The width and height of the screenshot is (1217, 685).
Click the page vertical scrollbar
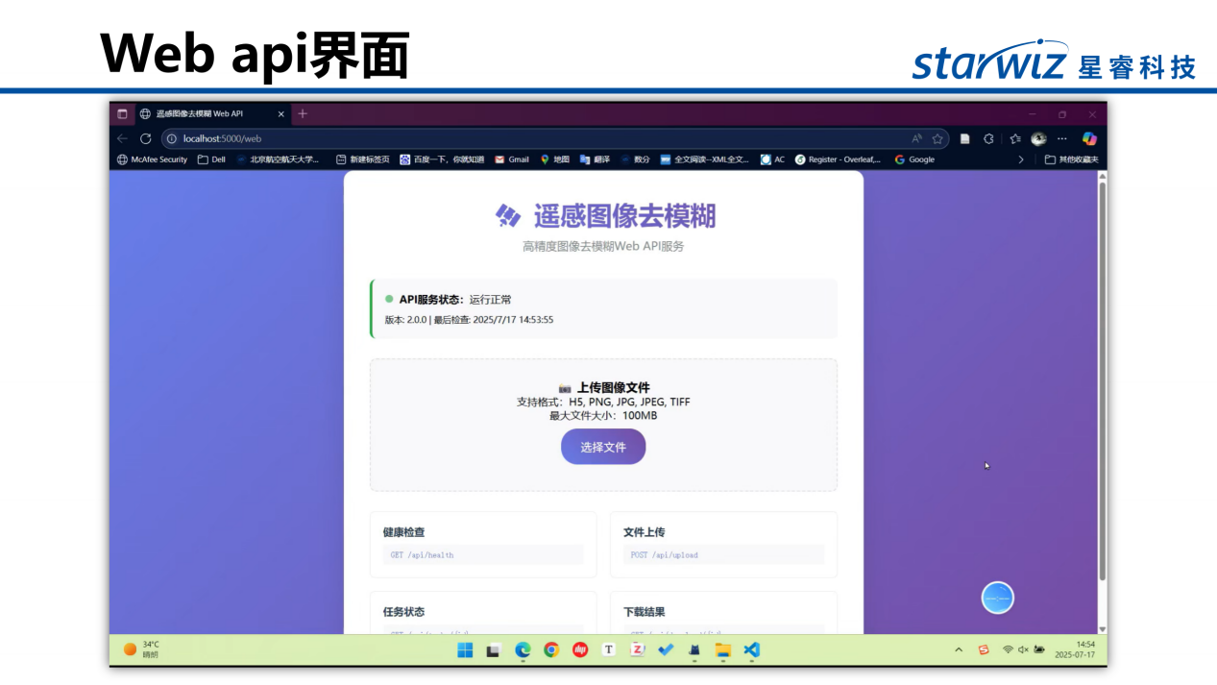(1102, 384)
